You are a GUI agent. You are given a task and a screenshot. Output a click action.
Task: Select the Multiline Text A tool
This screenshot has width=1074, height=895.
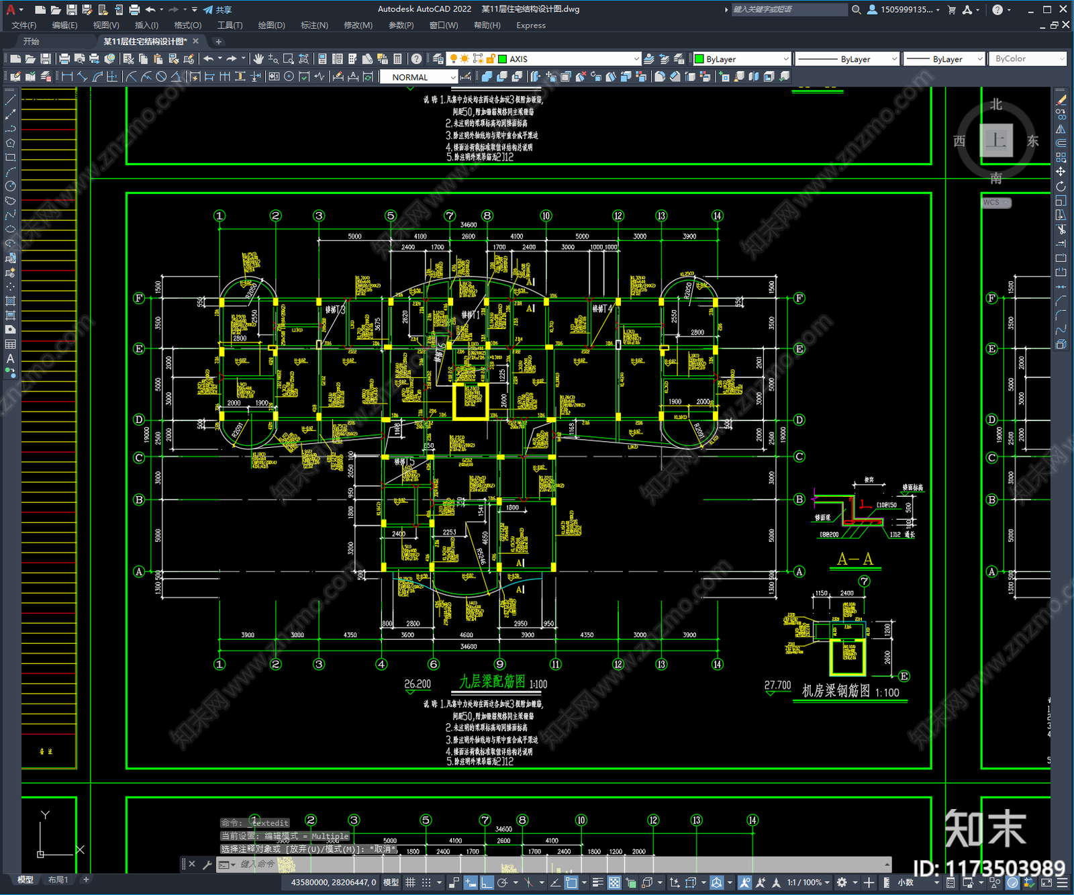pos(10,359)
